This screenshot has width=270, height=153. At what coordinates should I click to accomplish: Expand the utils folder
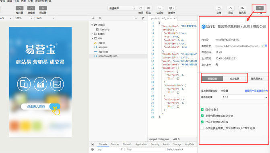click(92, 38)
